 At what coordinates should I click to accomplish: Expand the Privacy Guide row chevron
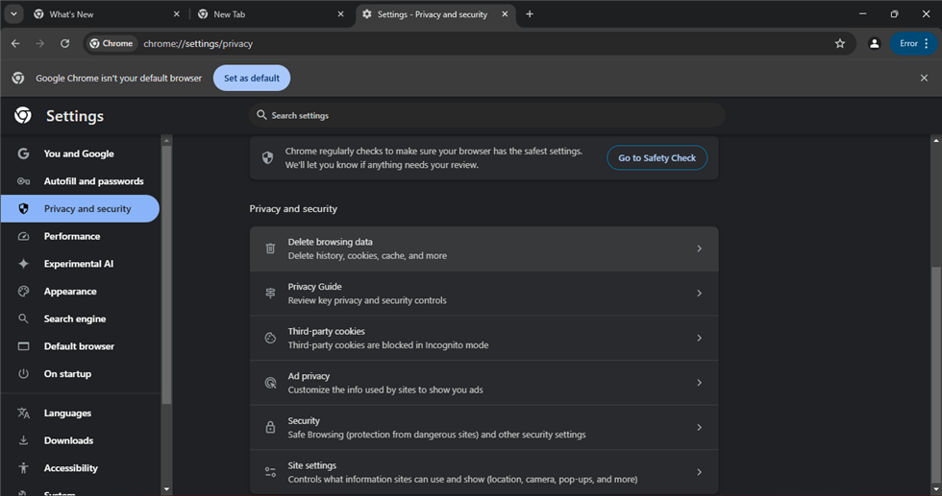pyautogui.click(x=699, y=294)
